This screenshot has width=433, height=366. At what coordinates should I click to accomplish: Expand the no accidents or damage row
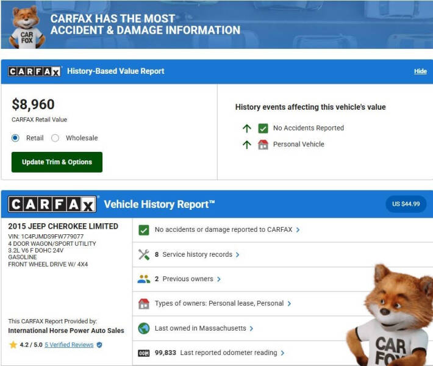[227, 230]
